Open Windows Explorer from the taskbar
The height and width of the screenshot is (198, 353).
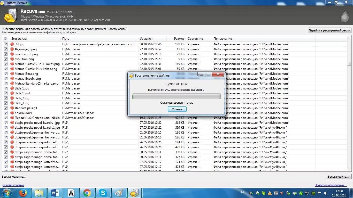click(39, 193)
